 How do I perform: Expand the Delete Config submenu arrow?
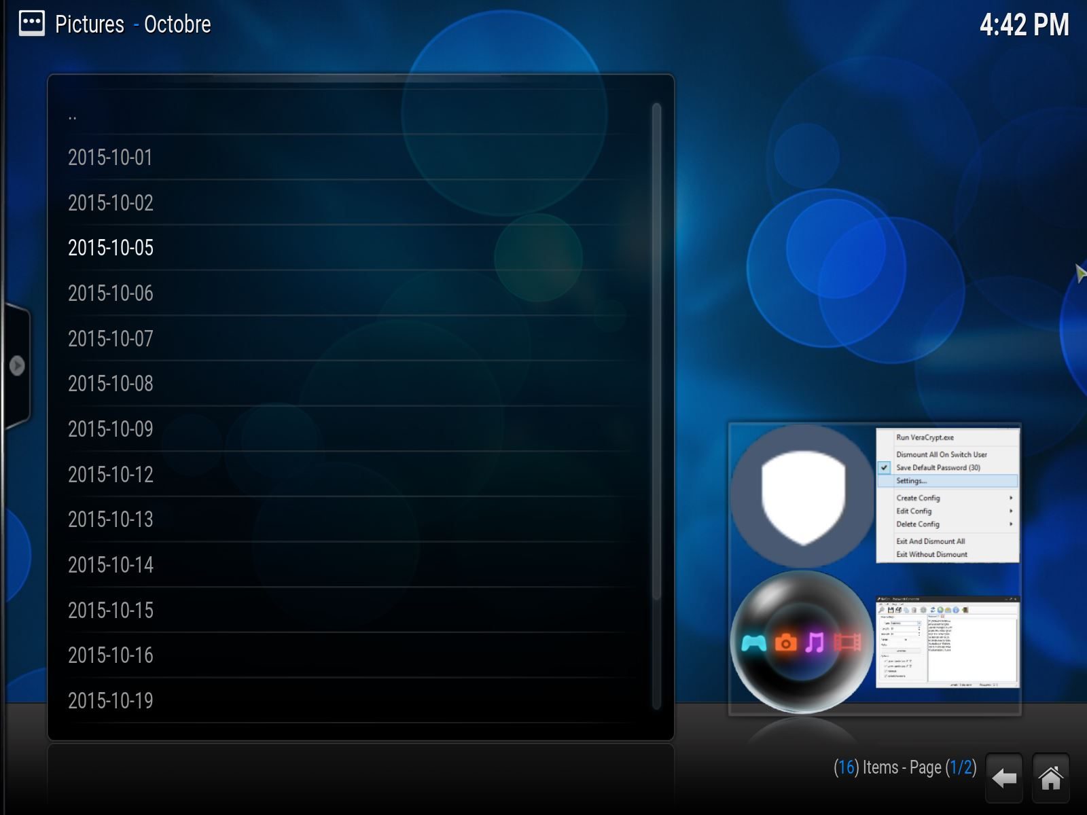[1011, 524]
